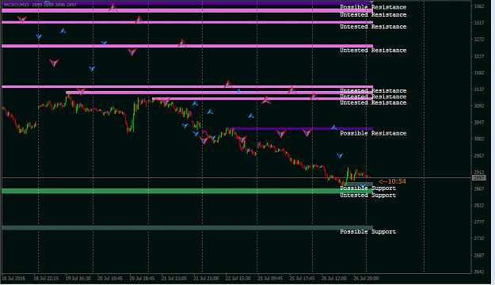The height and width of the screenshot is (285, 495).
Task: Click the 2777 price axis label
Action: [479, 222]
